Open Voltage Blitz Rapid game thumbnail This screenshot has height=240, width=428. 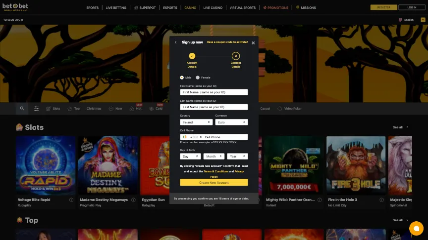click(x=46, y=166)
